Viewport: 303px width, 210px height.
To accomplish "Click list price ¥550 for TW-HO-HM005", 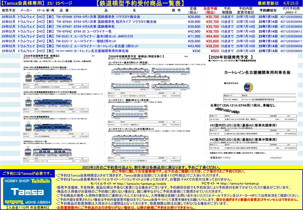I will (196, 51).
